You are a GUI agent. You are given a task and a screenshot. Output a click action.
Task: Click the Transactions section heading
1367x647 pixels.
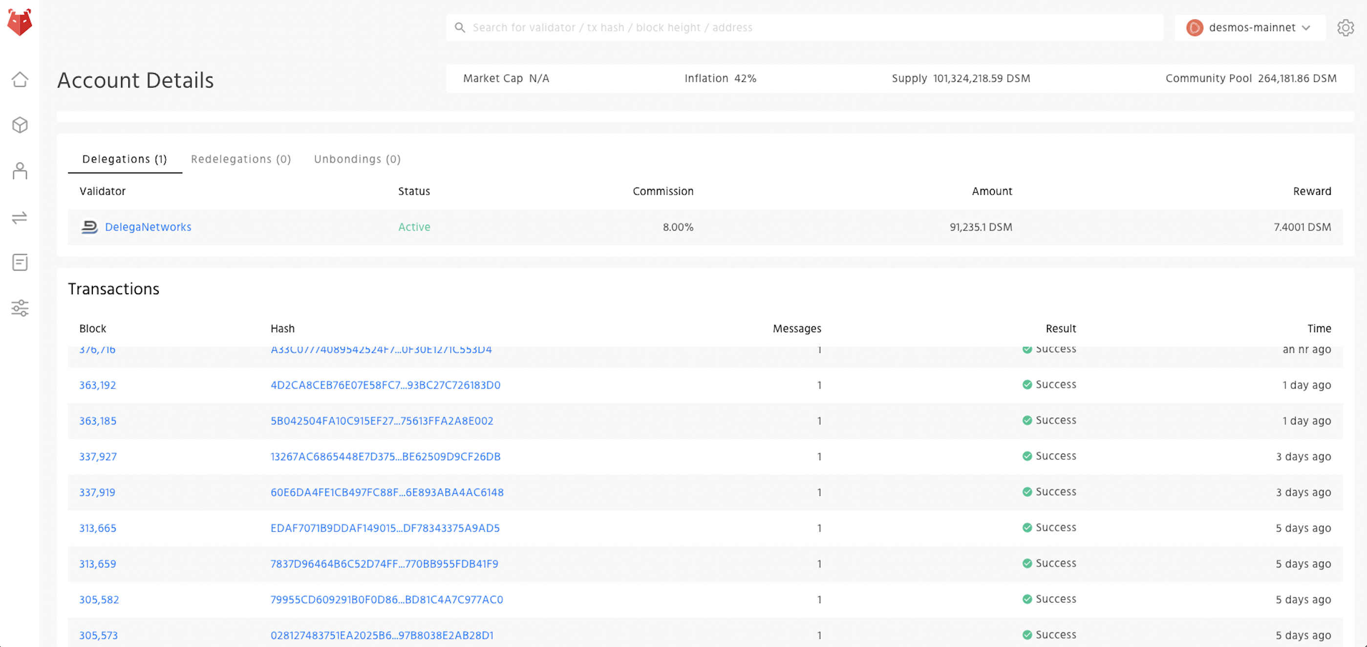click(x=113, y=289)
